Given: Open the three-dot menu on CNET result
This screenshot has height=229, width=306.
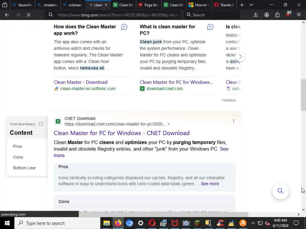Looking at the screenshot, I should coord(233,121).
